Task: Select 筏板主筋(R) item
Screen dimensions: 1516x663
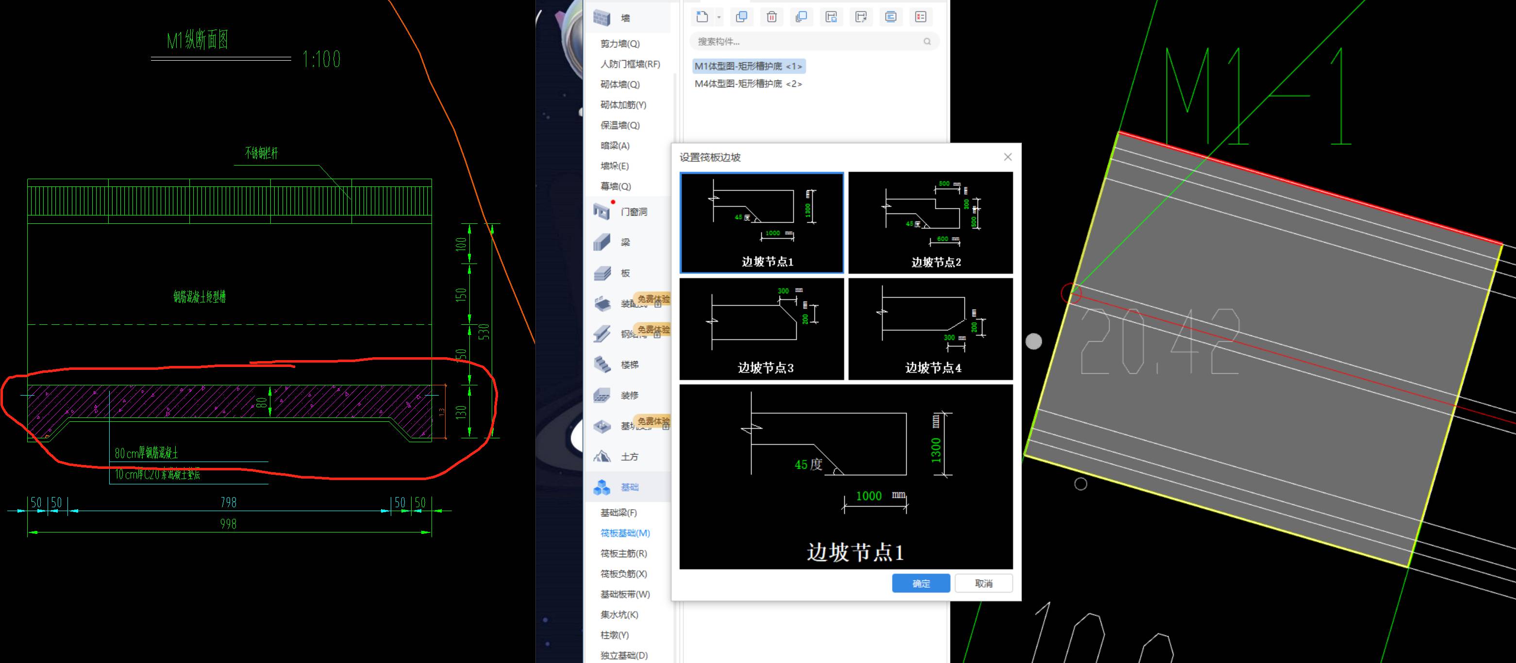Action: pyautogui.click(x=624, y=554)
